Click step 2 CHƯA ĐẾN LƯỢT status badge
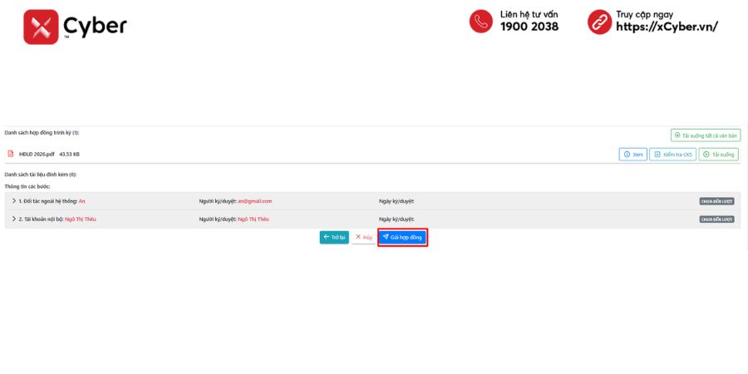 click(717, 219)
